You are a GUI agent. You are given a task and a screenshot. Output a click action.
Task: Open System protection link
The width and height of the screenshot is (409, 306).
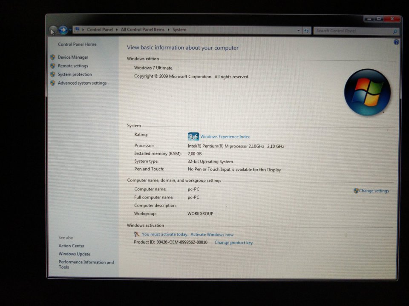click(x=75, y=74)
